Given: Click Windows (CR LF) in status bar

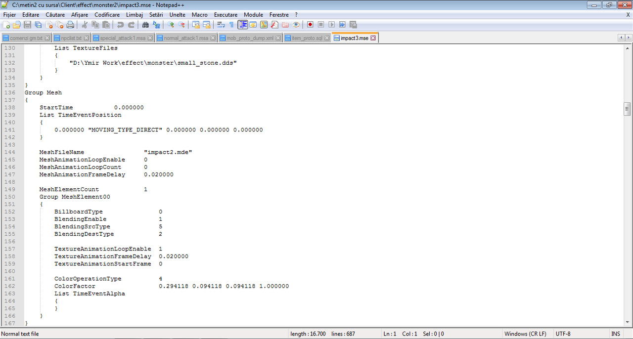Looking at the screenshot, I should pos(525,334).
